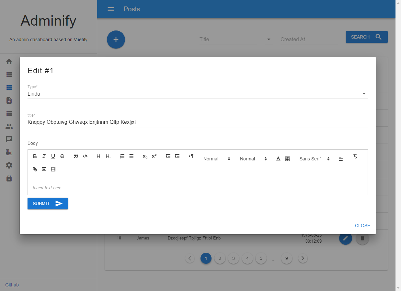Screen dimensions: 401x291
Task: Go to page 3 in the pagination
Action: point(233,258)
